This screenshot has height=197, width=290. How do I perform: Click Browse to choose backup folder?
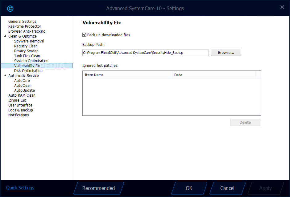(226, 53)
